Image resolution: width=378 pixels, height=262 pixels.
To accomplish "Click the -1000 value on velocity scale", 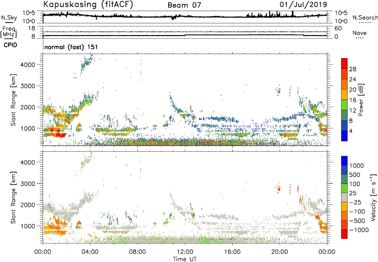I will (x=359, y=230).
